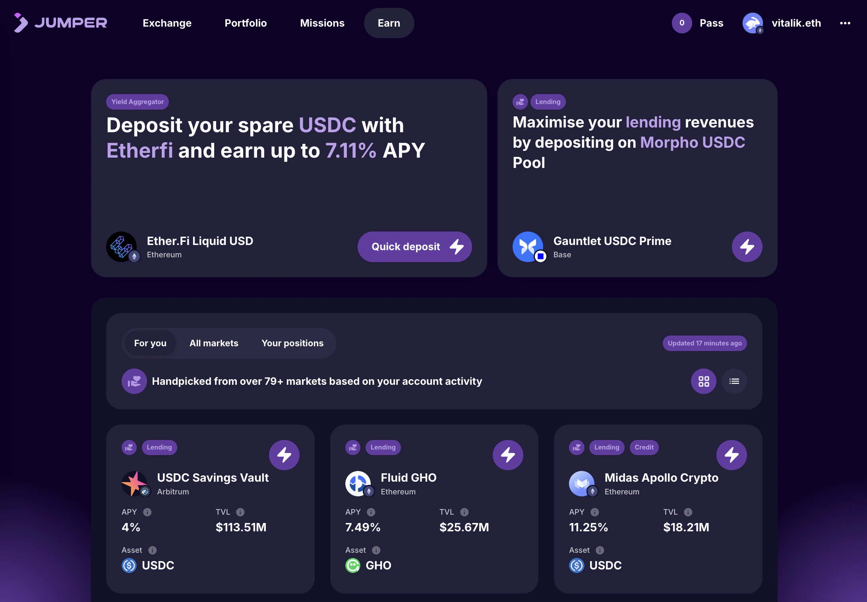The width and height of the screenshot is (867, 602).
Task: Click the GHO asset label
Action: click(x=378, y=565)
